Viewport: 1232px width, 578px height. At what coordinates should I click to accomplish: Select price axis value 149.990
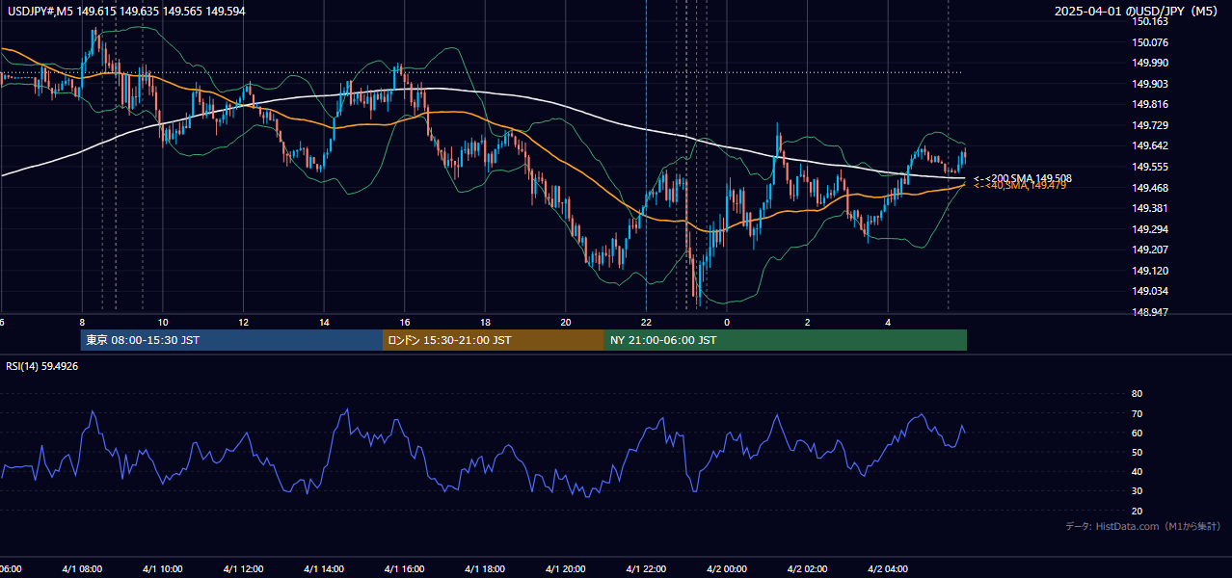1150,63
